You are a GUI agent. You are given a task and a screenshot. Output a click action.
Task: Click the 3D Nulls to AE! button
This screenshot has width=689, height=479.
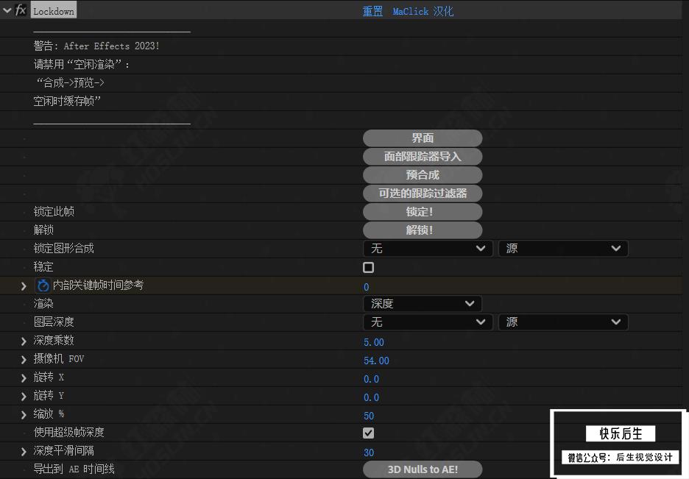423,469
